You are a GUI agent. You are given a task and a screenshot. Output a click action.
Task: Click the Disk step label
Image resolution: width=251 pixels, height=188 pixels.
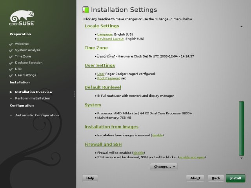[x=18, y=69]
